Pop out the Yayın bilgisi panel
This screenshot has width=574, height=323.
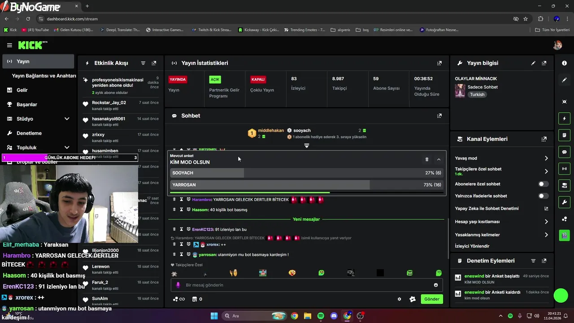point(544,63)
